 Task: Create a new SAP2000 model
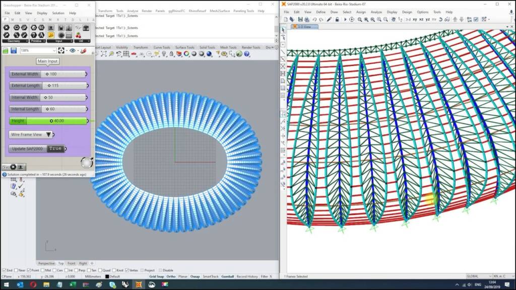pos(286,20)
